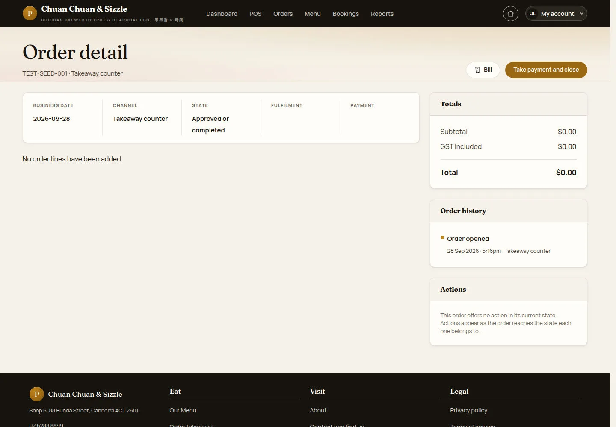This screenshot has height=427, width=616.
Task: Open the My account dropdown
Action: pyautogui.click(x=556, y=14)
